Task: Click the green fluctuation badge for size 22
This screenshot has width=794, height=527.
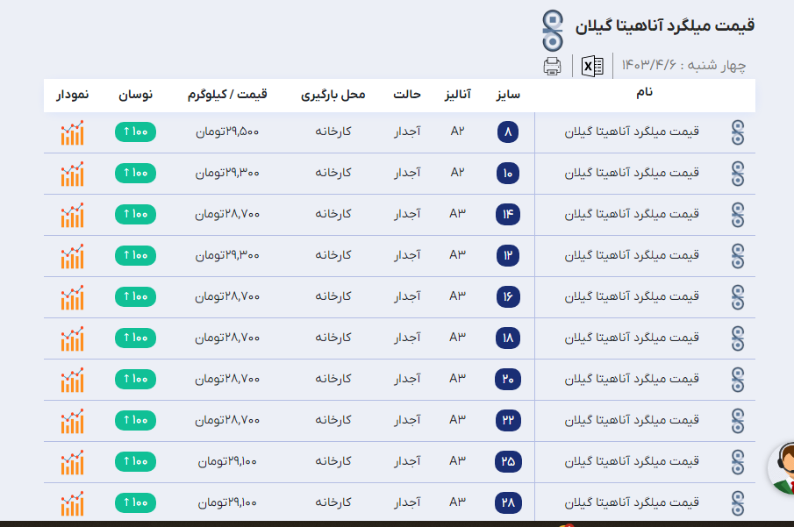Action: coord(135,420)
